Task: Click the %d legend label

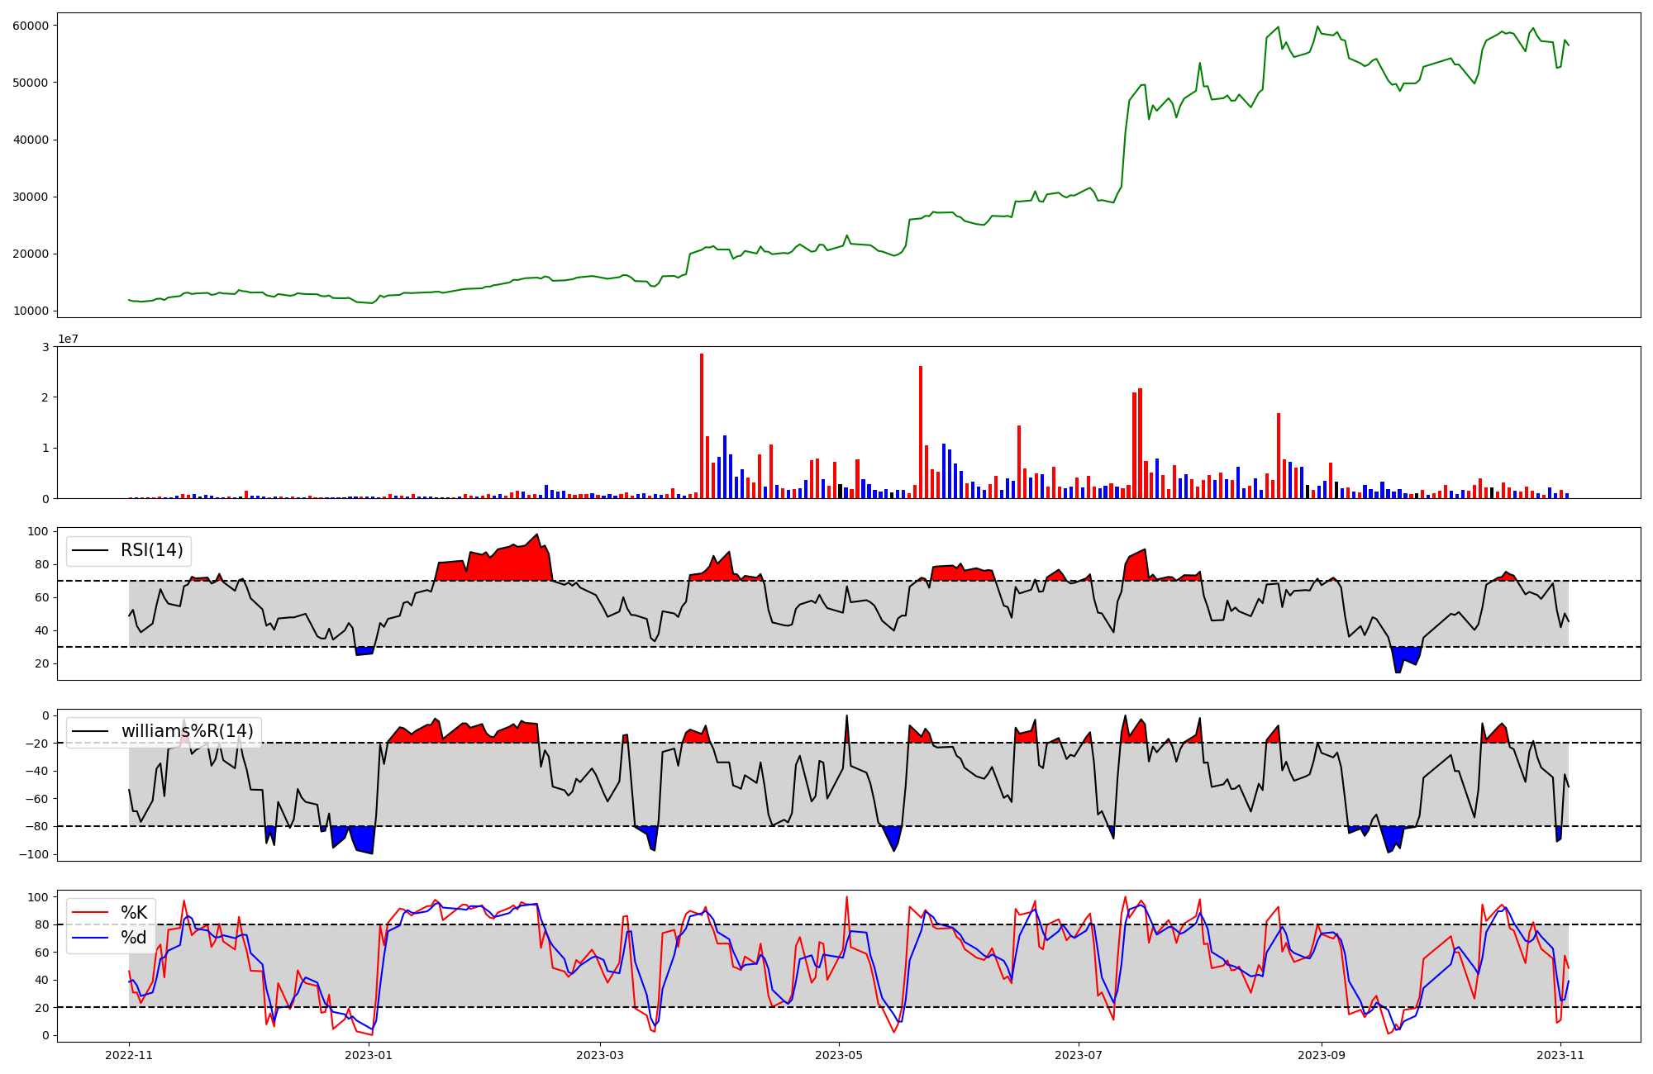Action: 134,938
